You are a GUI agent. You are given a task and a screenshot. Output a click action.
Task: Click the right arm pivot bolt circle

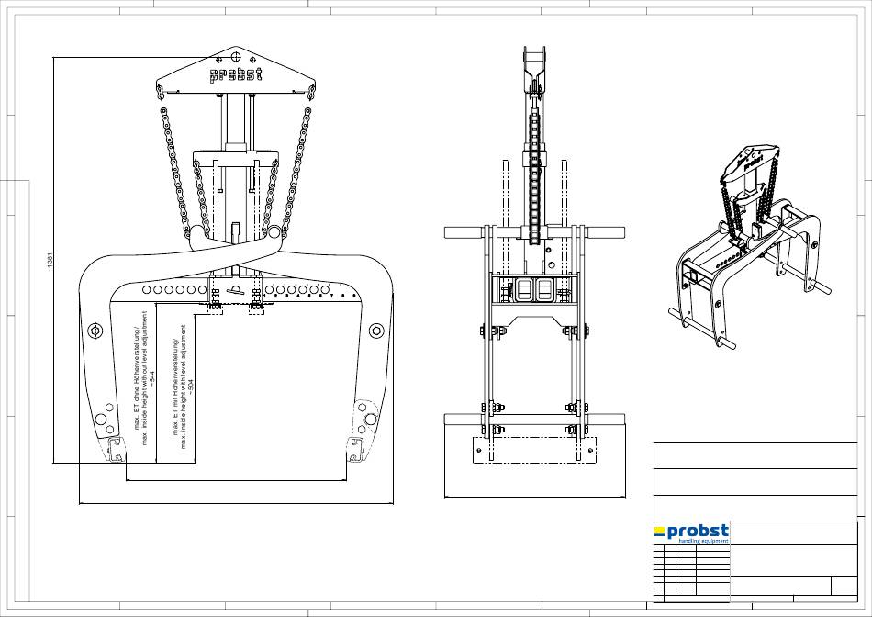point(375,331)
